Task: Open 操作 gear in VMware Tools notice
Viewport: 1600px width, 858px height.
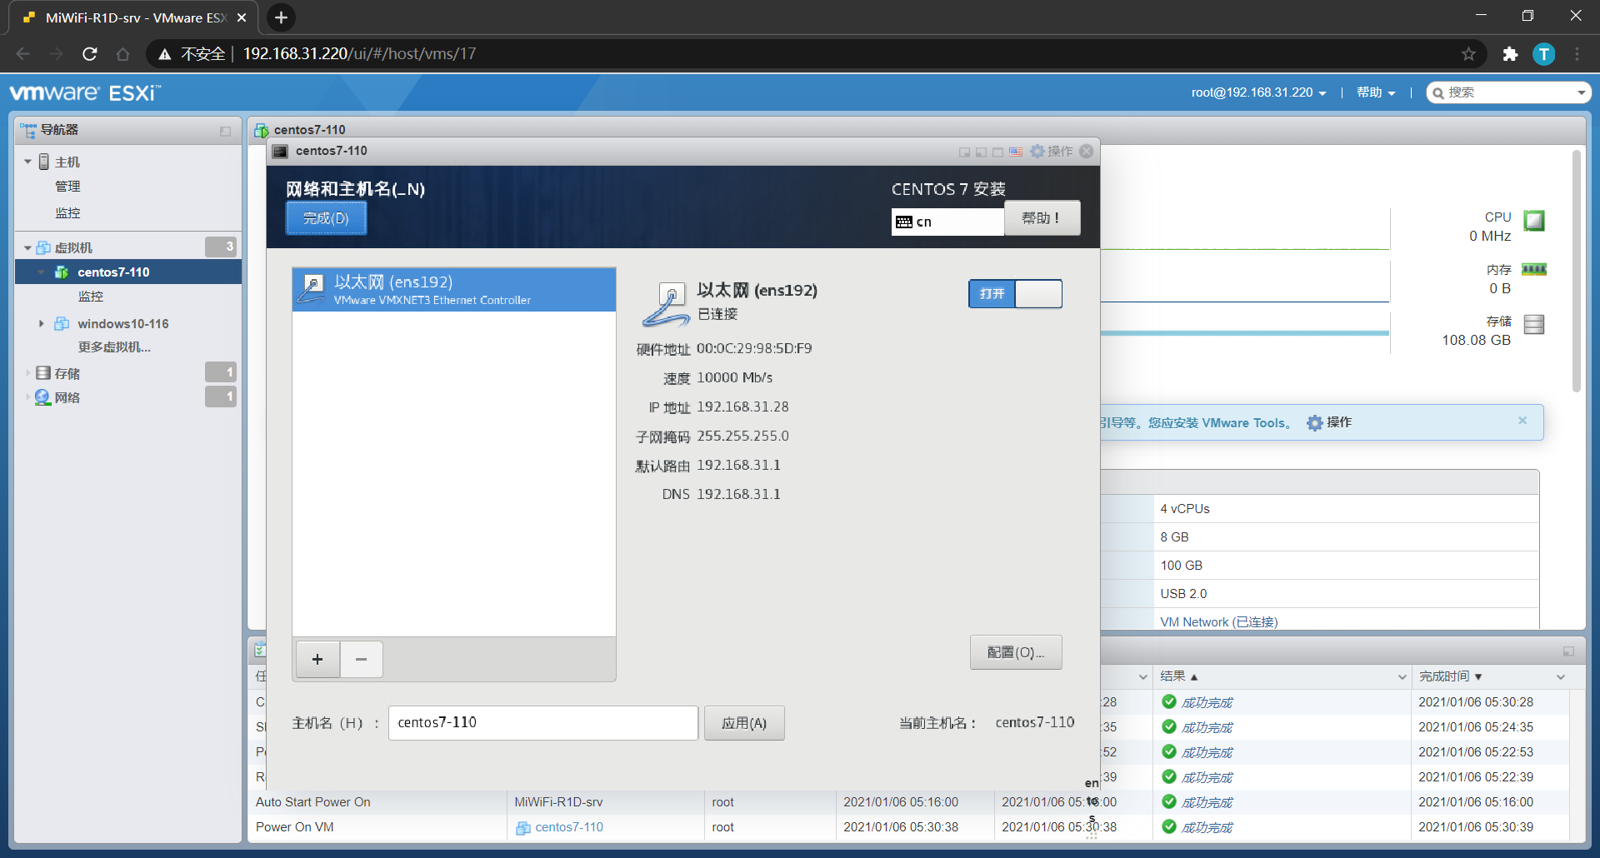Action: (1329, 422)
